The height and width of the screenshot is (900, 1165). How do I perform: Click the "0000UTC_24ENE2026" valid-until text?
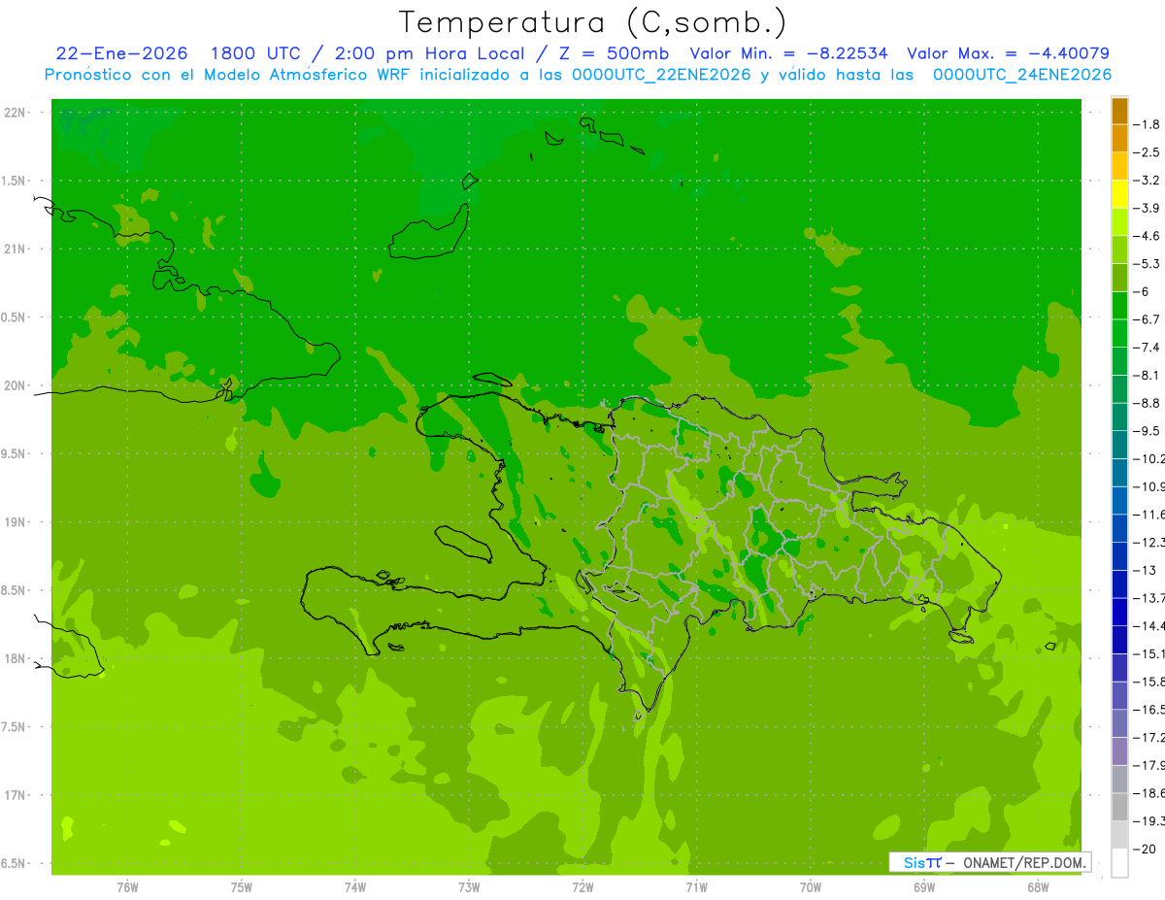(x=1021, y=75)
